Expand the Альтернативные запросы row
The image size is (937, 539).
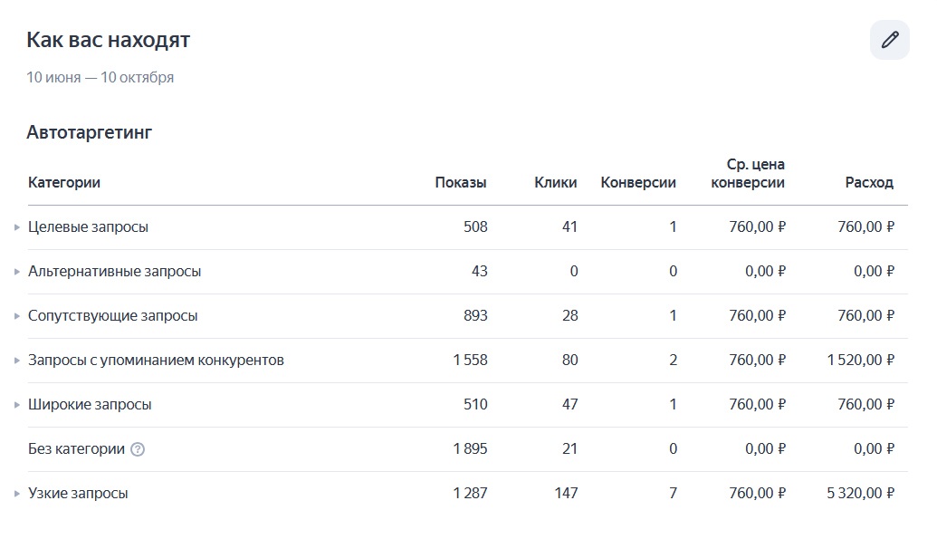point(17,272)
